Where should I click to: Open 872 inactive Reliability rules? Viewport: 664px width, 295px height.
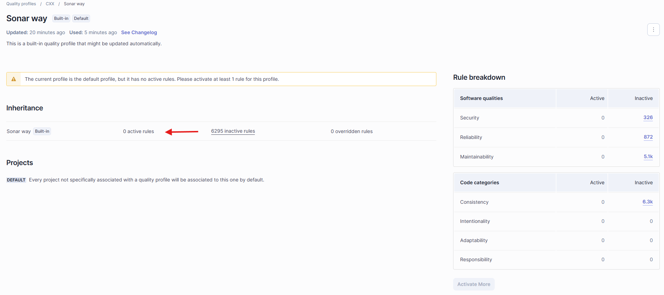click(648, 137)
